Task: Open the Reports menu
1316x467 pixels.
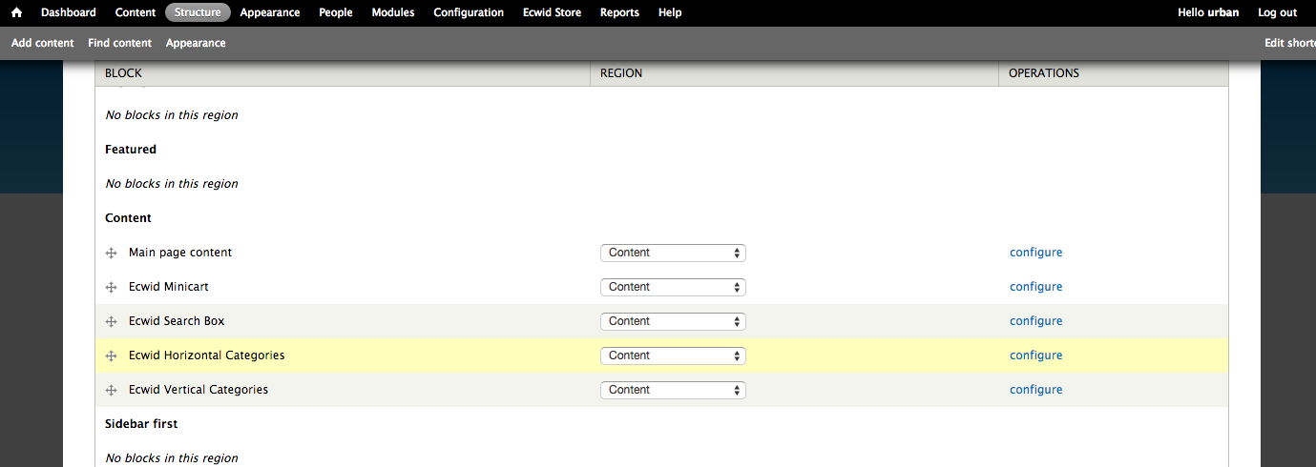Action: (x=619, y=12)
